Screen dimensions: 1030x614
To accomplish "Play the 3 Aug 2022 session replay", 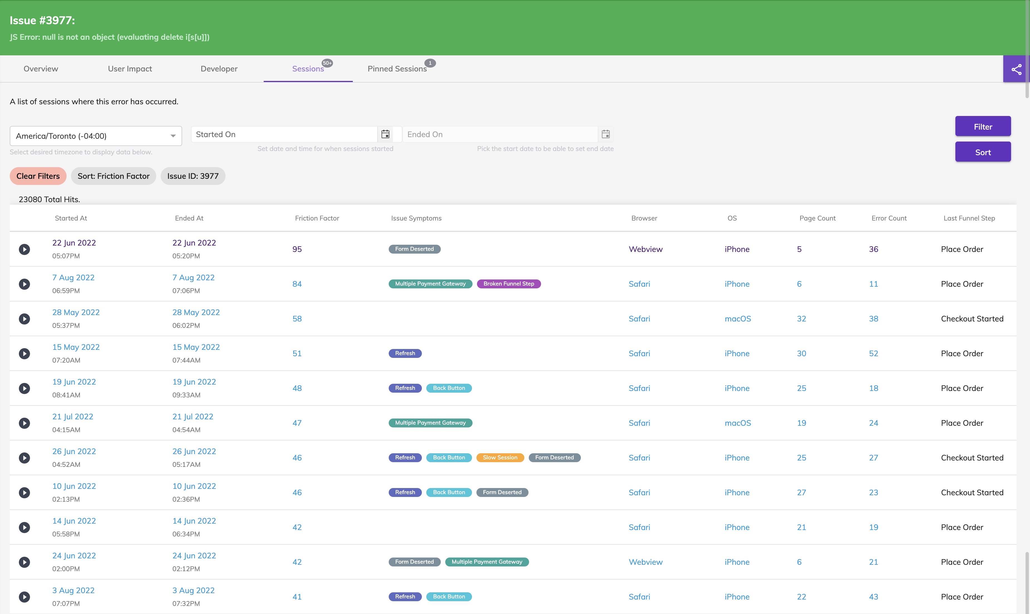I will pyautogui.click(x=25, y=597).
